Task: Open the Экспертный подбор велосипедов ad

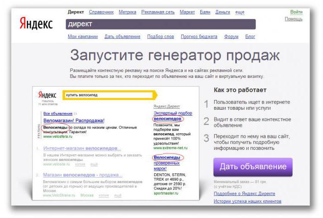Action: (x=173, y=116)
